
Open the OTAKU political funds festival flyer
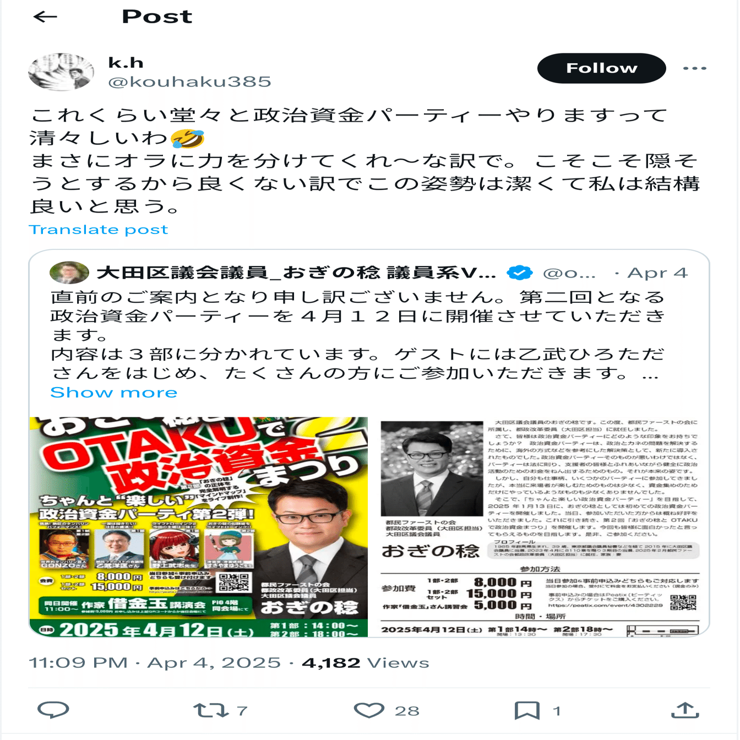199,527
